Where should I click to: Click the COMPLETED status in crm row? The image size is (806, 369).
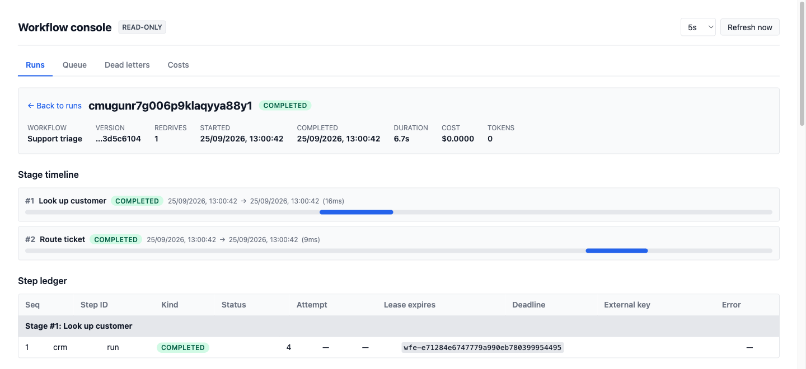click(x=182, y=347)
